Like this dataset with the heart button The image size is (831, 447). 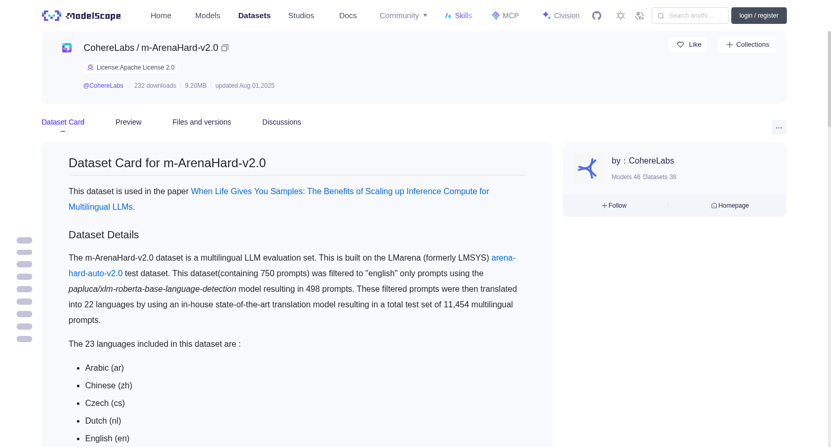688,45
